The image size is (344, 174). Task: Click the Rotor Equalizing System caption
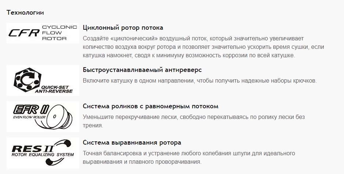pos(43,155)
